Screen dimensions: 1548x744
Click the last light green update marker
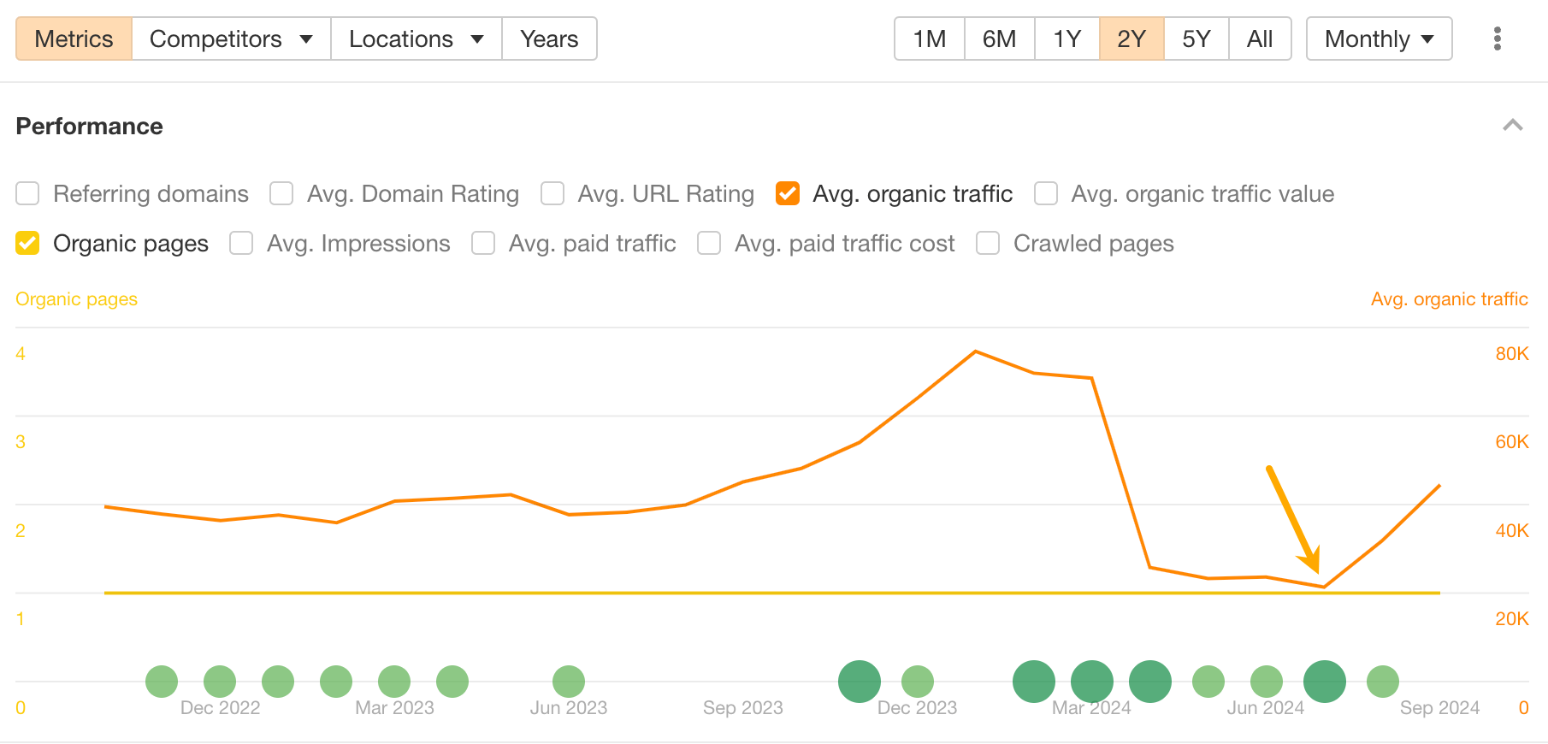tap(1382, 682)
